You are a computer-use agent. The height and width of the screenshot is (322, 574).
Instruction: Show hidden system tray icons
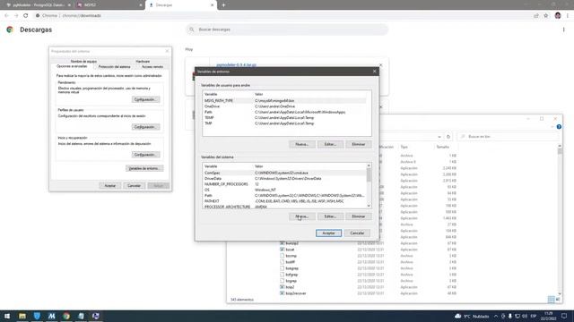pos(496,316)
